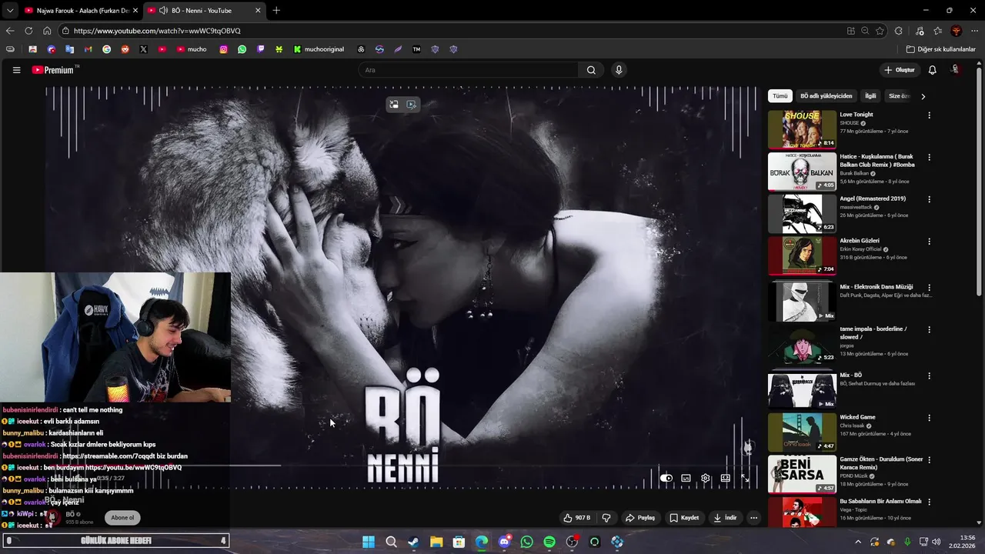Open browser settings and more menu

(x=974, y=31)
